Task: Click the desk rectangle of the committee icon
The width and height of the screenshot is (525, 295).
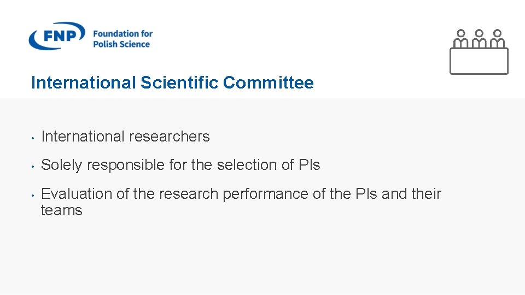Action: tap(479, 61)
